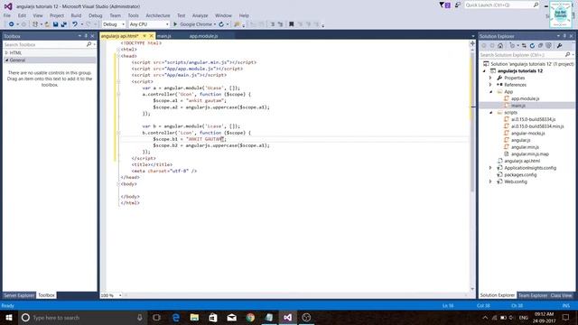Expand the HTML group in Toolbox
This screenshot has height=325, width=578.
point(6,53)
